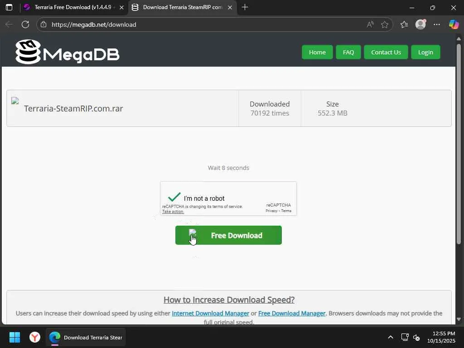
Task: Minimize the browser window
Action: (x=411, y=8)
